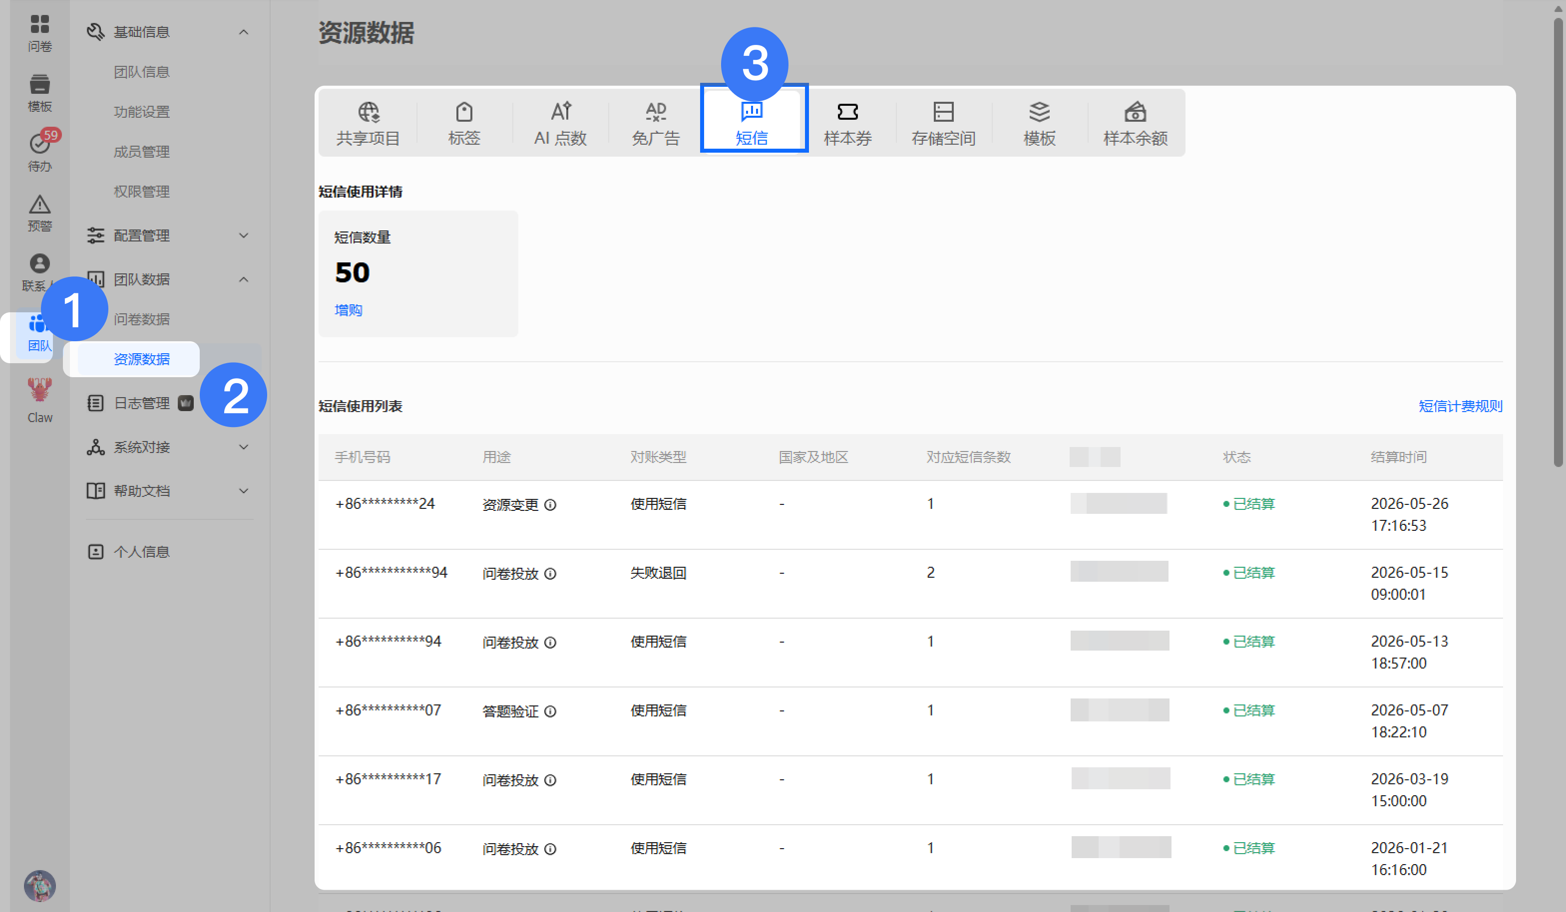Screen dimensions: 1566x912
Task: Switch to the 存储空间 tab
Action: [943, 123]
